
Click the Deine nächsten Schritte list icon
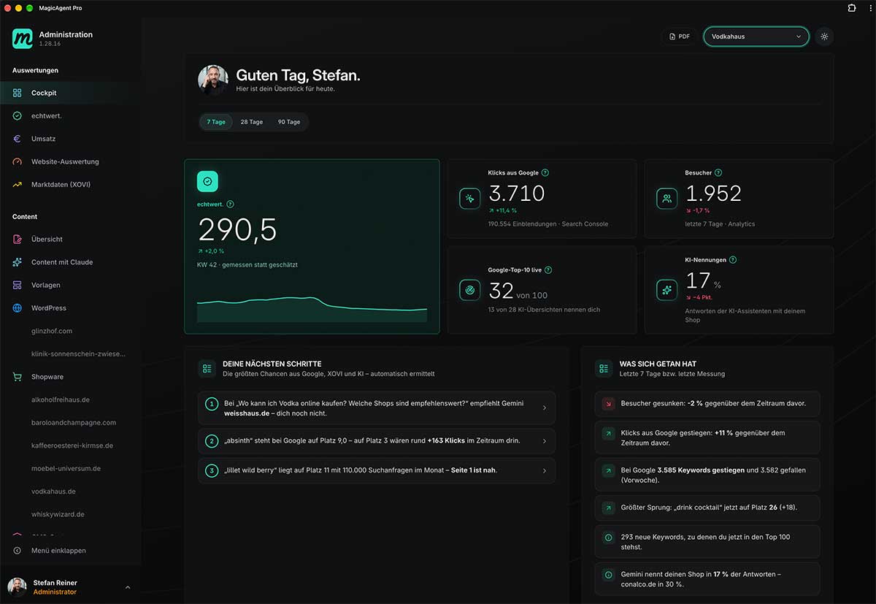tap(207, 369)
